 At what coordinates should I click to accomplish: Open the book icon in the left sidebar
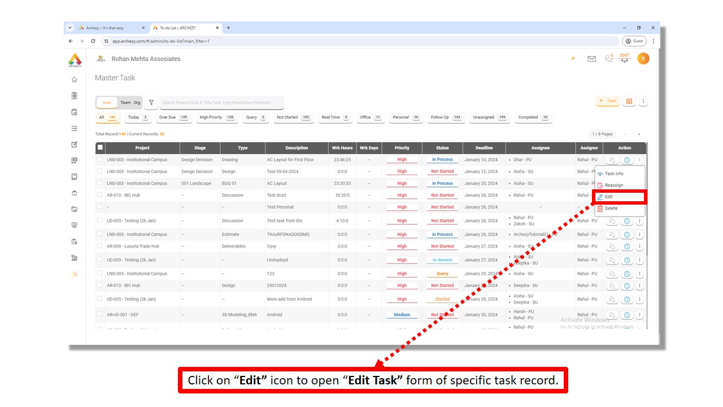[75, 177]
